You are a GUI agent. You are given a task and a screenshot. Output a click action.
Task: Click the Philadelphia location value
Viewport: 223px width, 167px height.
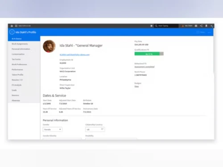tap(65, 80)
